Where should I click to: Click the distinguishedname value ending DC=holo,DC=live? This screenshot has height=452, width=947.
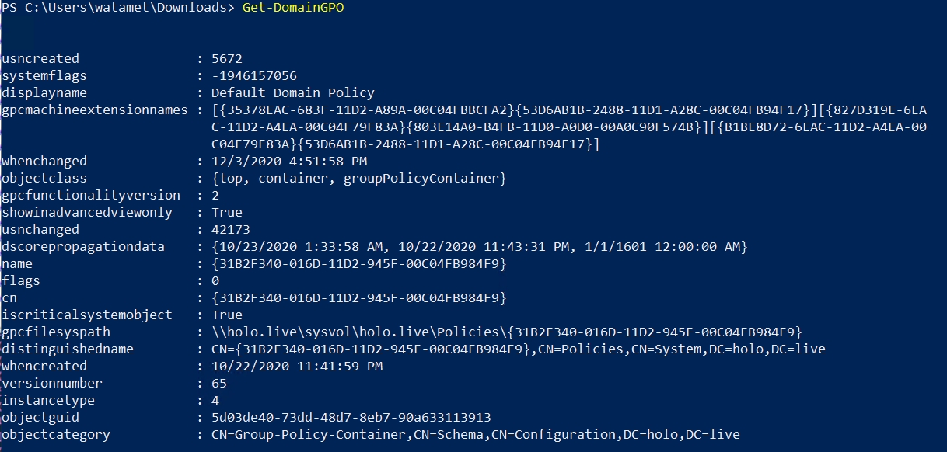click(x=518, y=349)
